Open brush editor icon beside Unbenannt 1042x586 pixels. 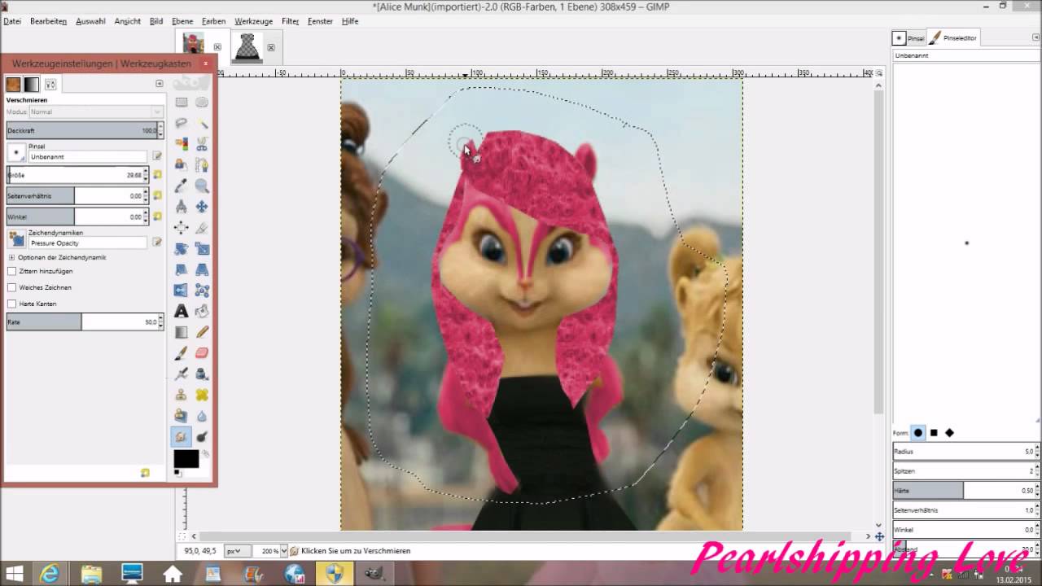coord(157,155)
